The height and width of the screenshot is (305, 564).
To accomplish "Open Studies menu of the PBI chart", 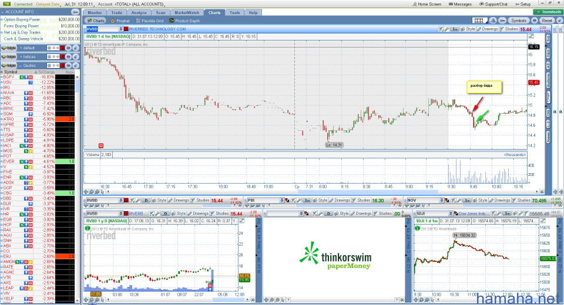I will pyautogui.click(x=360, y=201).
